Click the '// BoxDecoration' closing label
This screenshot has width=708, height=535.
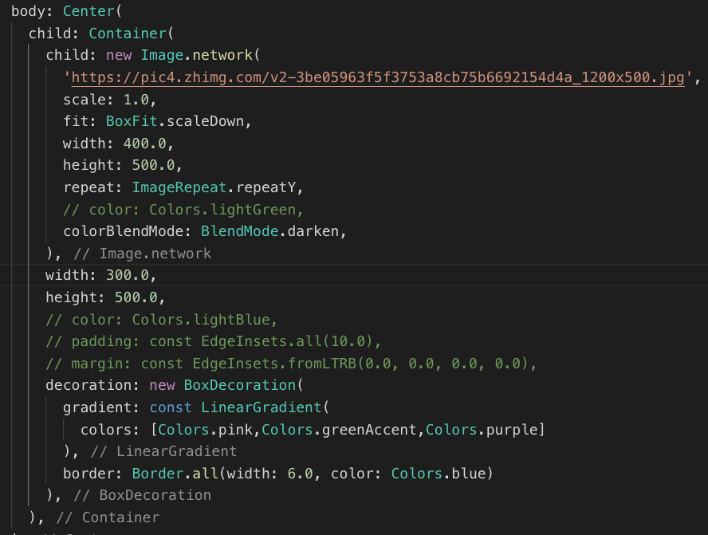(142, 495)
